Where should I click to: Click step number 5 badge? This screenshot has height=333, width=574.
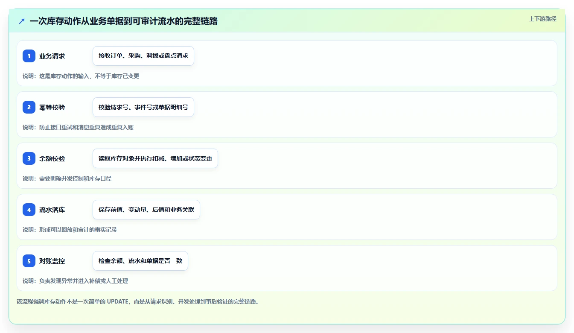29,261
